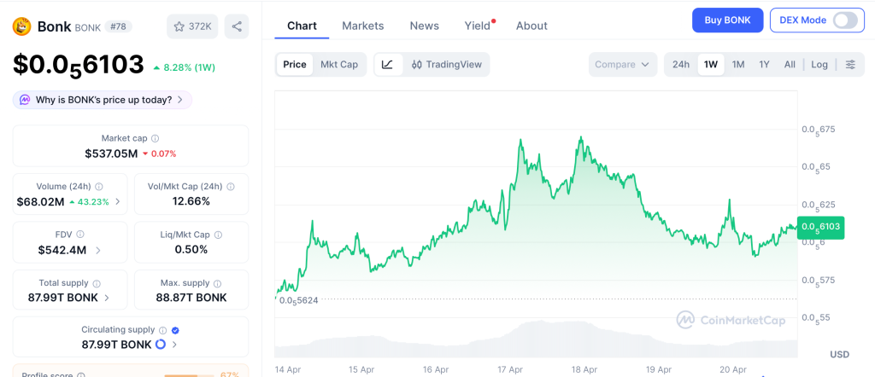
Task: Select the line chart icon
Action: (387, 65)
